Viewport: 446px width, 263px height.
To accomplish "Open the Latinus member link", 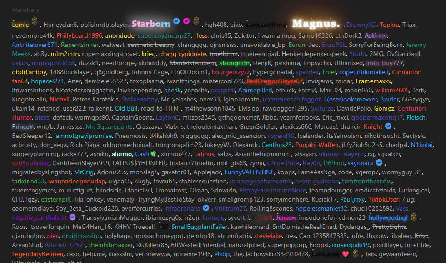I will point(204,154).
